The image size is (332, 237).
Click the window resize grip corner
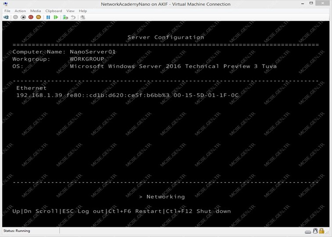327,232
